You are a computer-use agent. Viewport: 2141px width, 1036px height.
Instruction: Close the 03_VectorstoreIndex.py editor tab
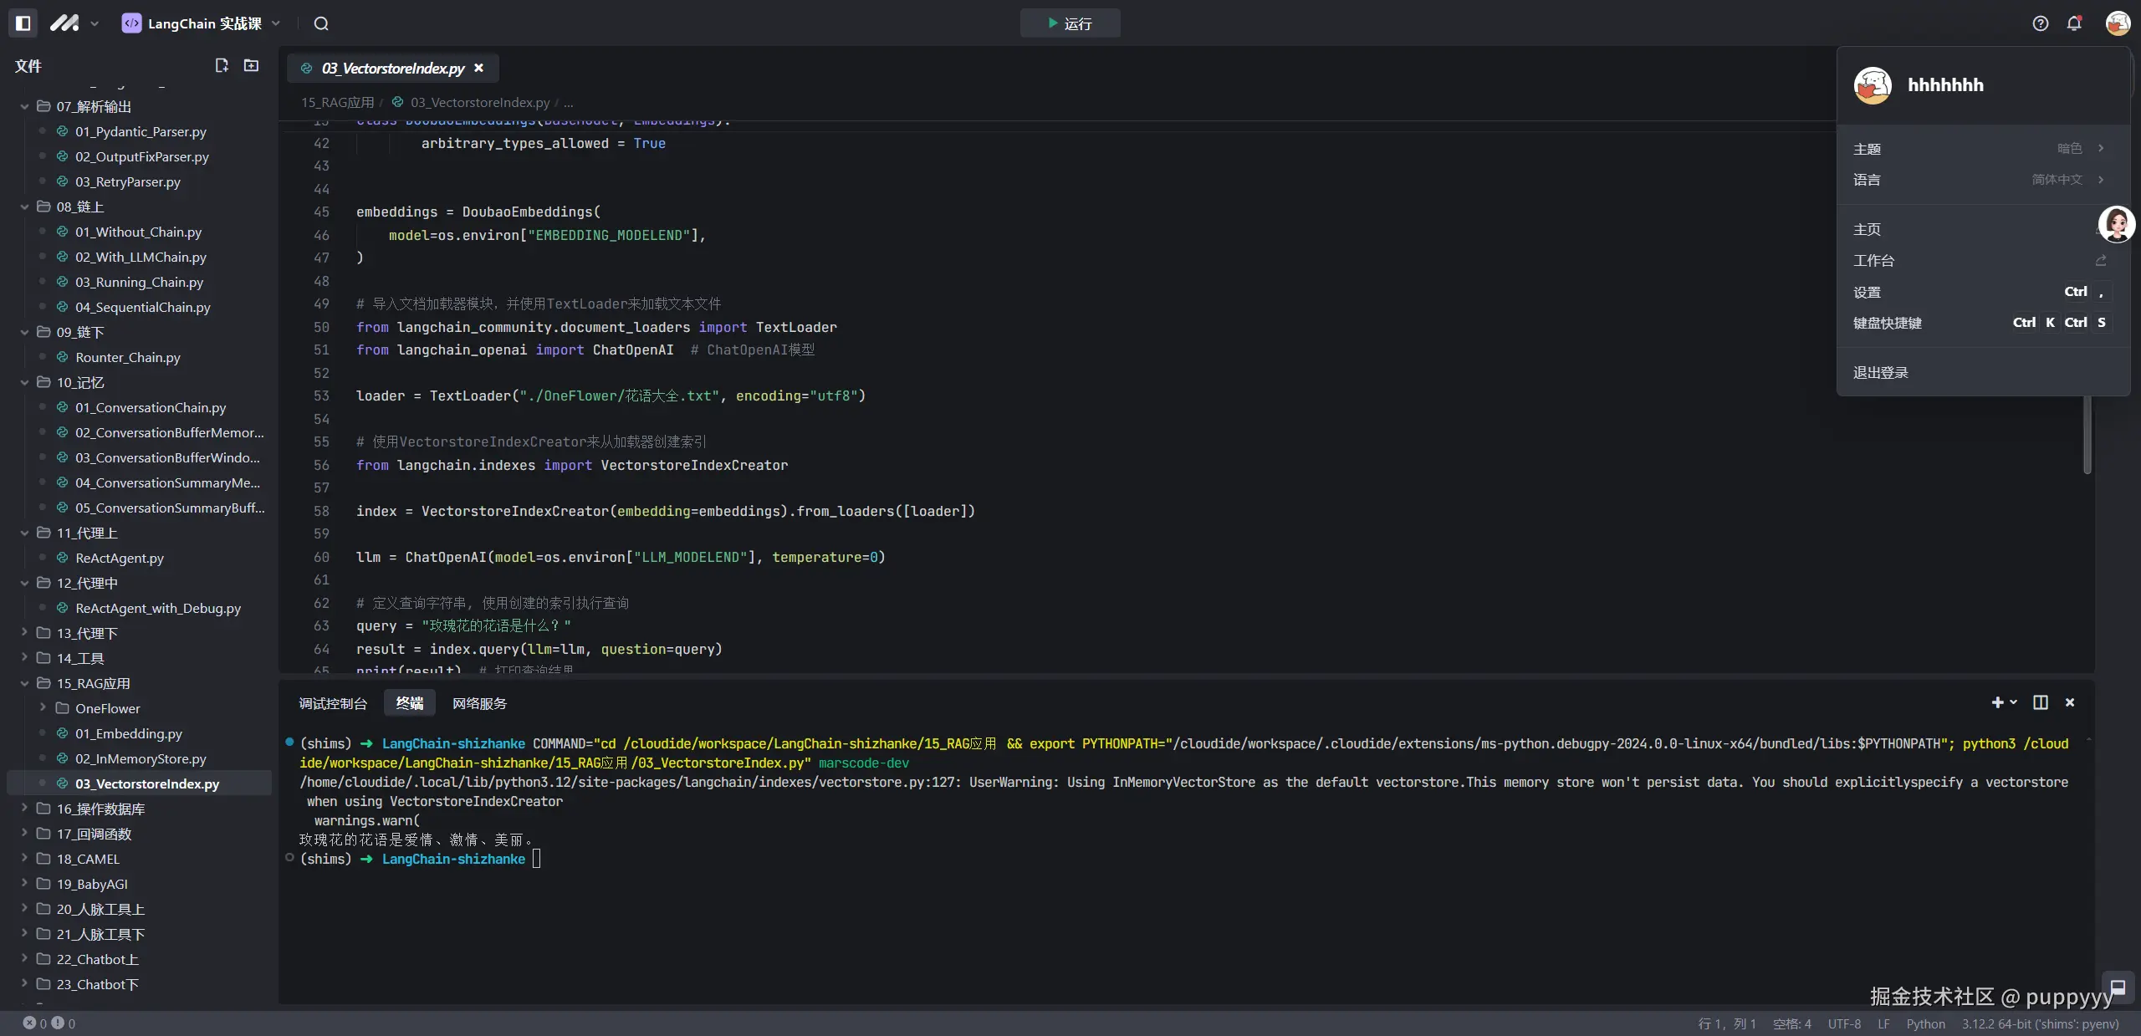[479, 68]
